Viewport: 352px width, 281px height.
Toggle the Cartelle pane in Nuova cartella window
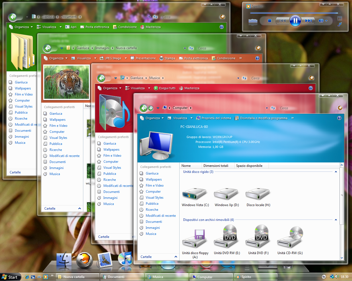[x=62, y=209]
